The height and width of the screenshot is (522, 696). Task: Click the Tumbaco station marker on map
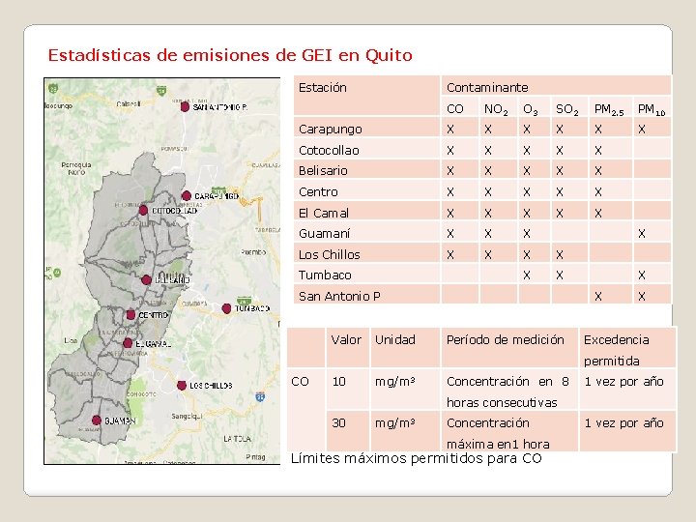tap(226, 308)
